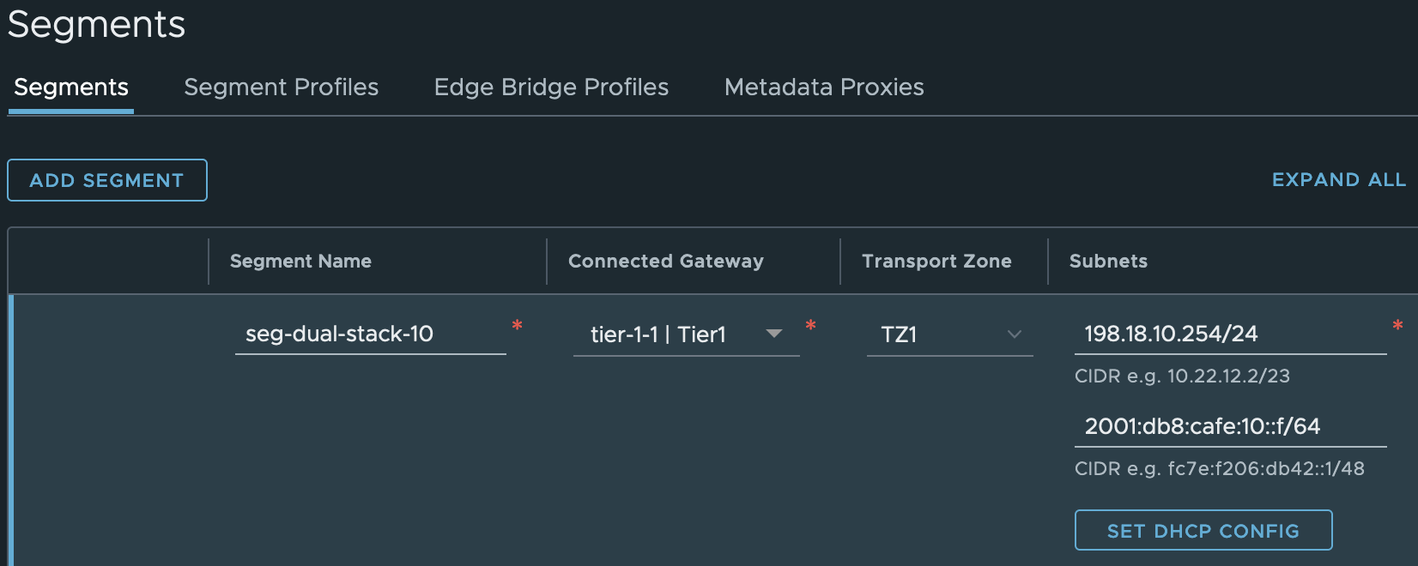1418x566 pixels.
Task: Click required asterisk beside IPv4 subnet field
Action: pyautogui.click(x=1397, y=325)
